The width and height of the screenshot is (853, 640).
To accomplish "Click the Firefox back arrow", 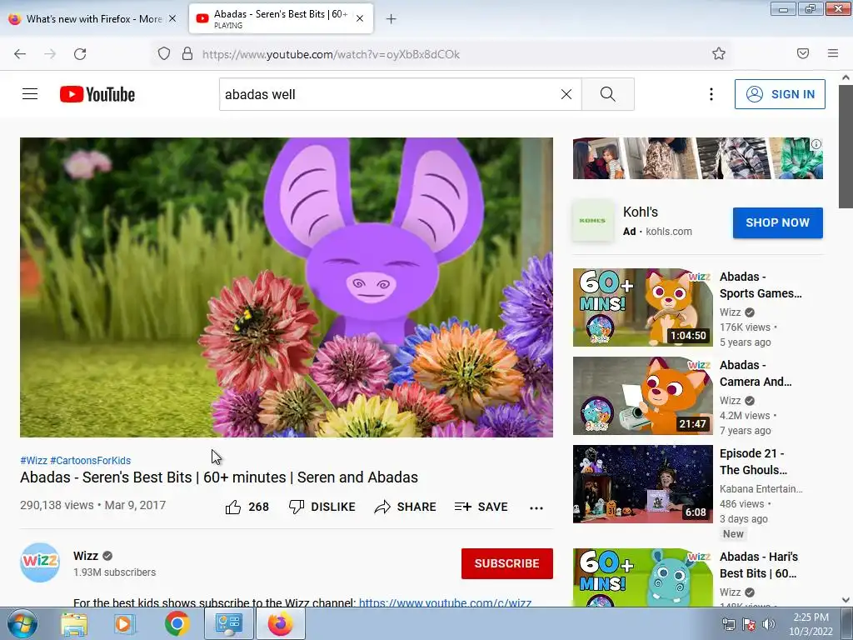I will tap(20, 54).
